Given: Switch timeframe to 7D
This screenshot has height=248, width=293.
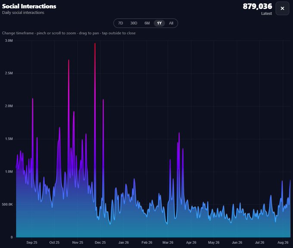Looking at the screenshot, I should (x=121, y=23).
